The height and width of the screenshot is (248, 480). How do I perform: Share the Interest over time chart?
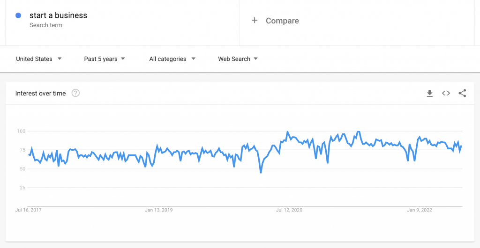click(x=462, y=94)
